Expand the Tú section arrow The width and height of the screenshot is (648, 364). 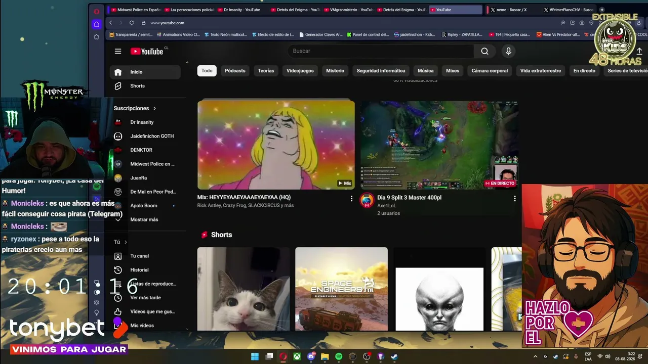pyautogui.click(x=126, y=242)
